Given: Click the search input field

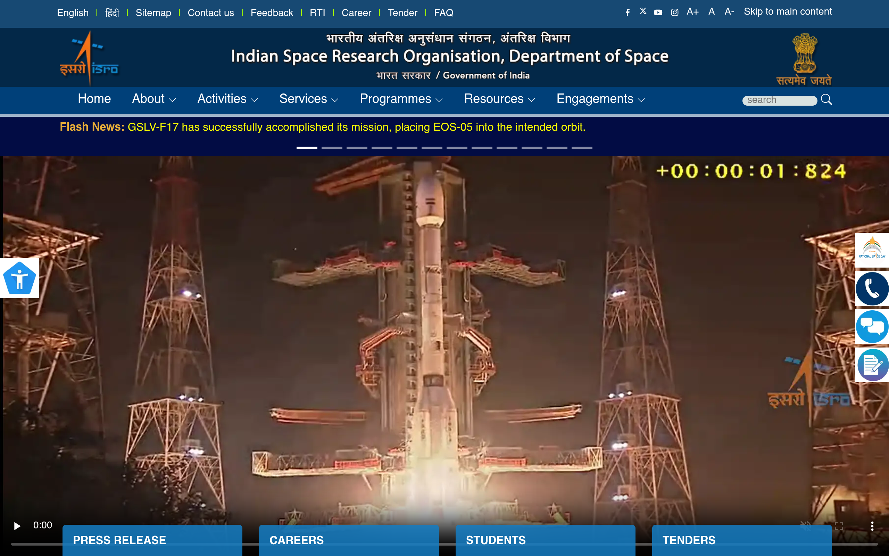Looking at the screenshot, I should pyautogui.click(x=780, y=100).
